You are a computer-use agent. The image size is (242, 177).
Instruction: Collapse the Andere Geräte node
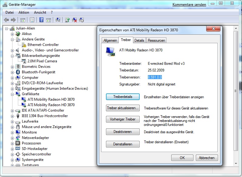pyautogui.click(x=12, y=40)
